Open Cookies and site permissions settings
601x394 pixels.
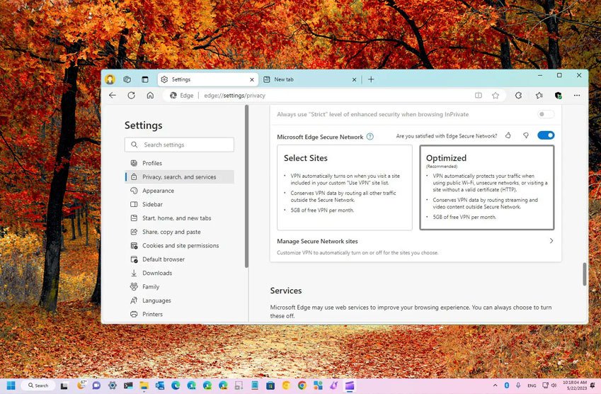click(x=180, y=246)
